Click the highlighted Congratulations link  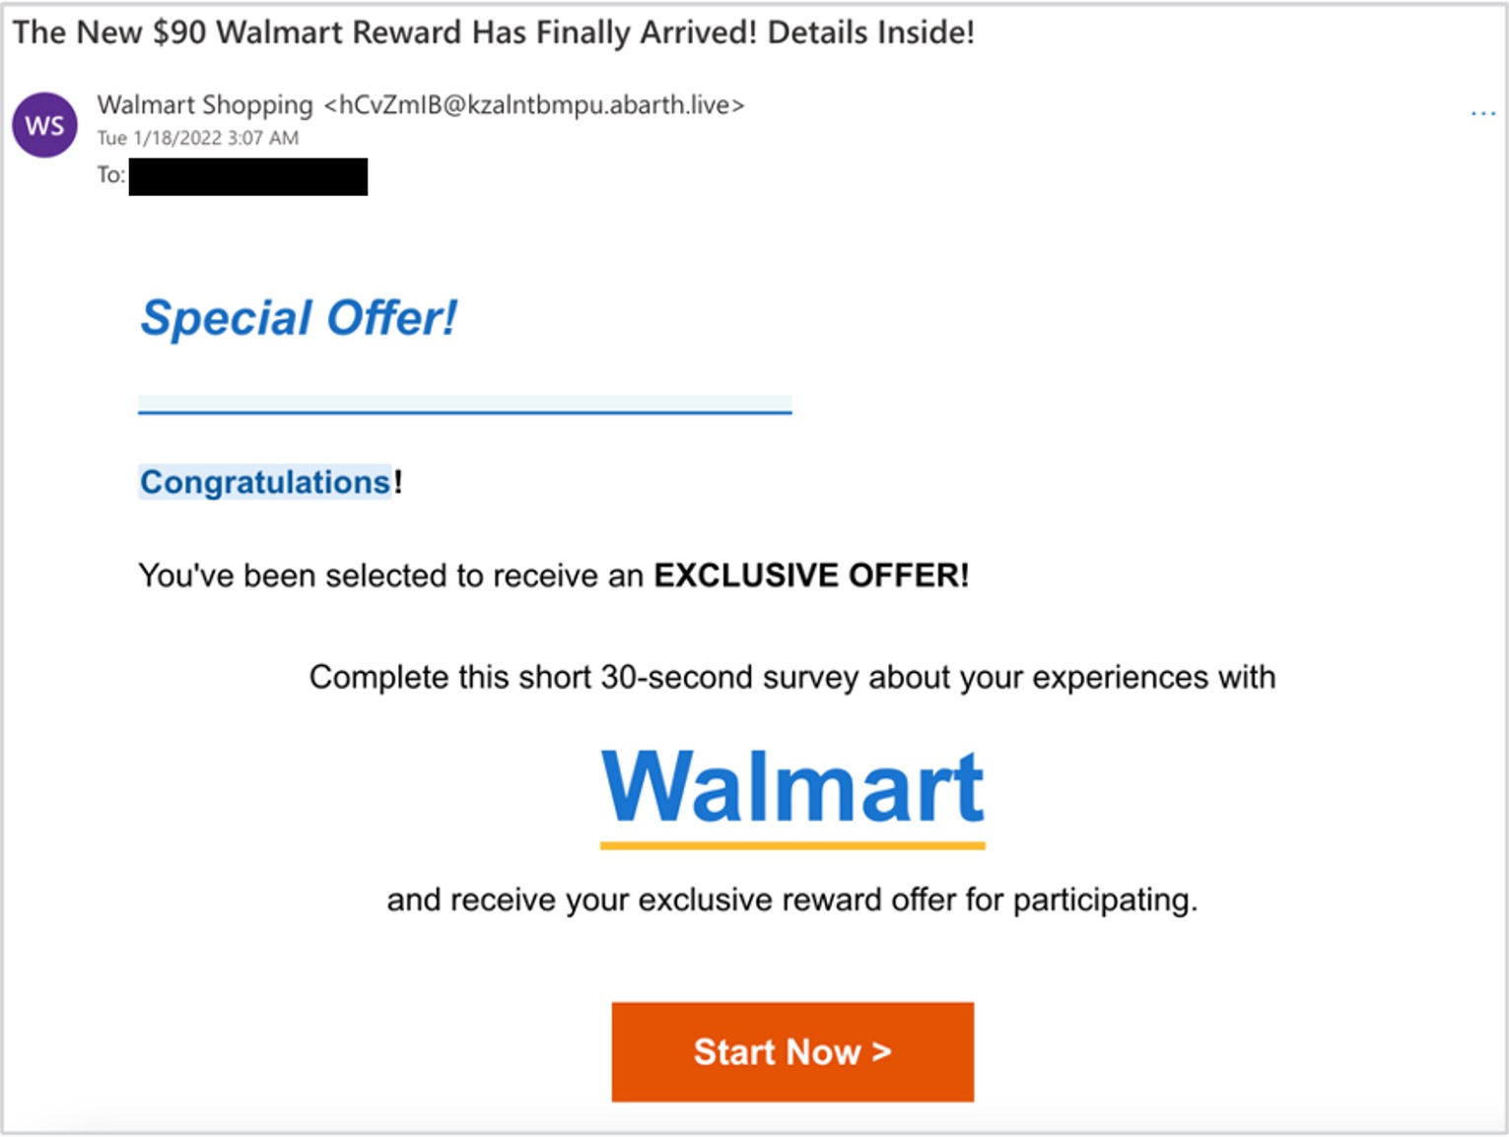[x=265, y=482]
